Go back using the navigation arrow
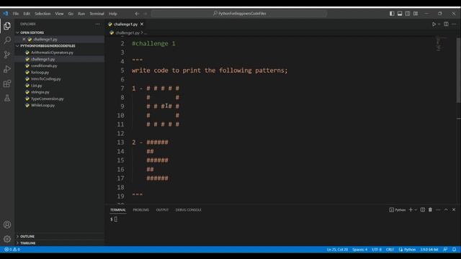The image size is (461, 259). pos(137,14)
